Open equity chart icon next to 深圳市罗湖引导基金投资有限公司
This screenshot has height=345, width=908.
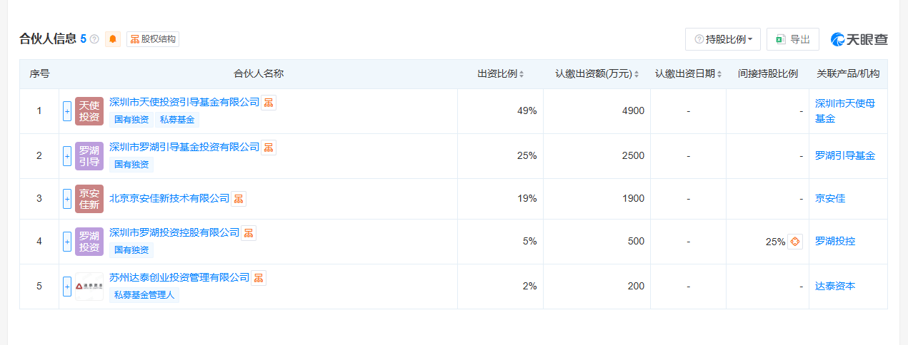tap(269, 148)
